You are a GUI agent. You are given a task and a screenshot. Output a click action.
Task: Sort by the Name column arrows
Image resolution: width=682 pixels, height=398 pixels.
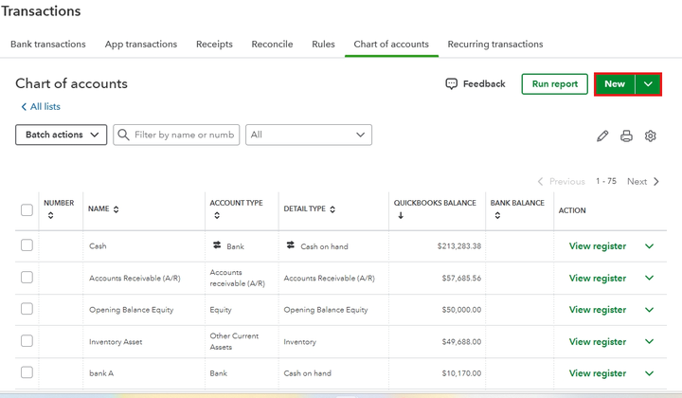click(116, 209)
